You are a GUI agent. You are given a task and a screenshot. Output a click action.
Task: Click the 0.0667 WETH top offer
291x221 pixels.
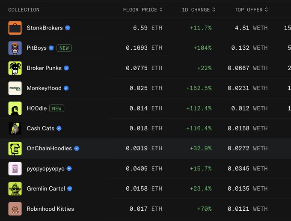[x=248, y=68]
